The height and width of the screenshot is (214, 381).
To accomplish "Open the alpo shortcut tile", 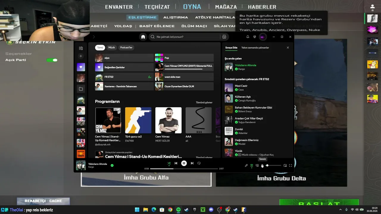I will tap(124, 58).
